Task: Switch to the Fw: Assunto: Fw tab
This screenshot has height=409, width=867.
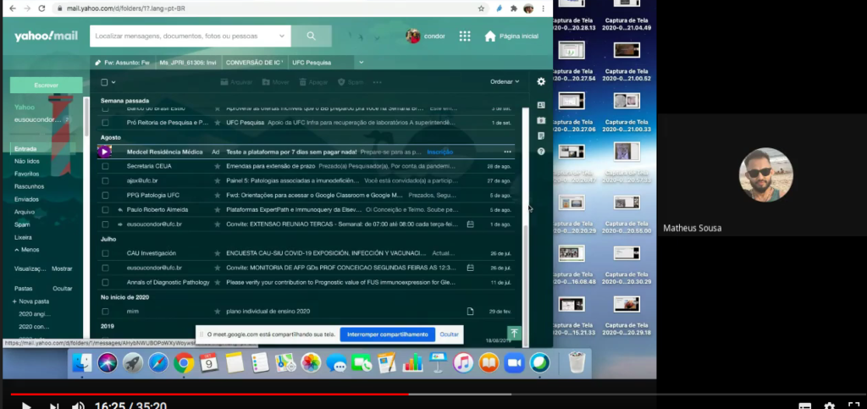Action: 123,63
